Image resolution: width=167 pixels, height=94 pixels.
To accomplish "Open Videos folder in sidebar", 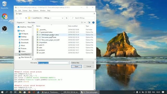I will click(22, 51).
